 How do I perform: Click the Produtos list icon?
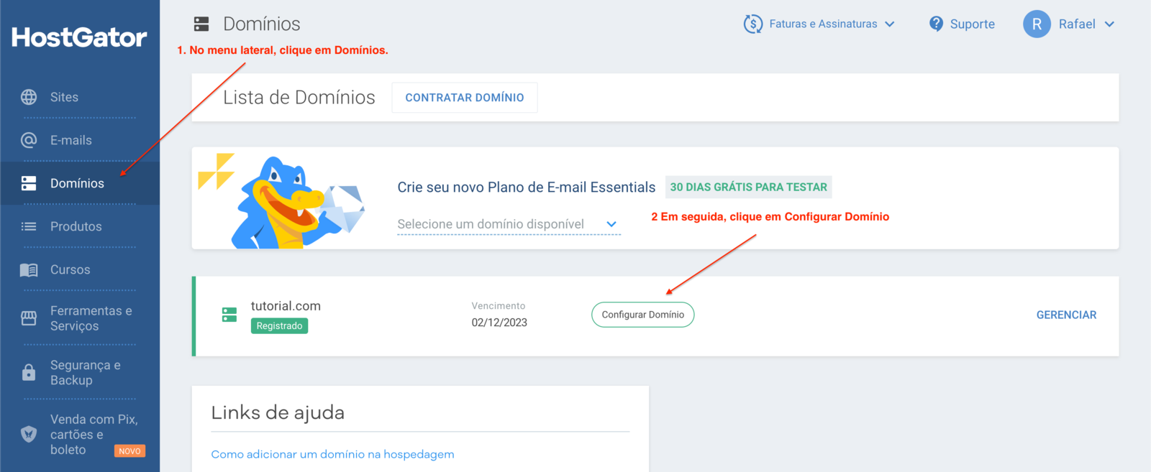[29, 226]
